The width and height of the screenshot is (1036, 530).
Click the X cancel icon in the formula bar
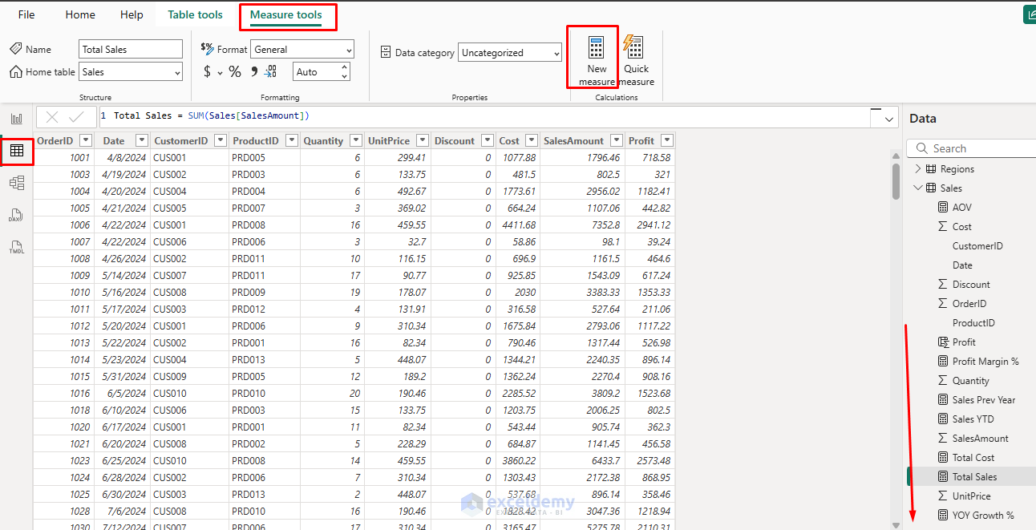point(51,116)
